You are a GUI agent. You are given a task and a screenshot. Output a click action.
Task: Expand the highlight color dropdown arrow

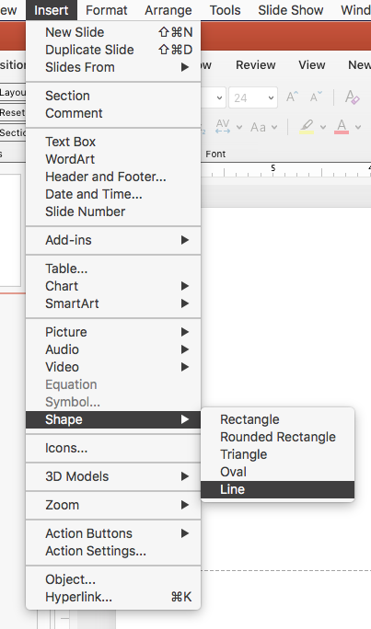pyautogui.click(x=323, y=128)
